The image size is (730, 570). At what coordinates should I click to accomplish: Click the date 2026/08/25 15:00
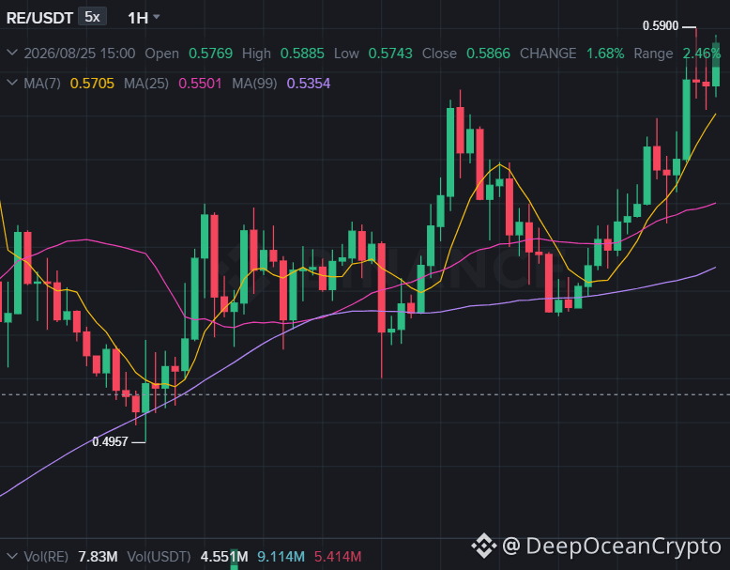tap(80, 54)
